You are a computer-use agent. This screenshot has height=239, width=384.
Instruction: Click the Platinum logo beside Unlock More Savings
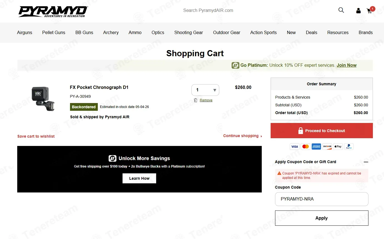pos(113,158)
